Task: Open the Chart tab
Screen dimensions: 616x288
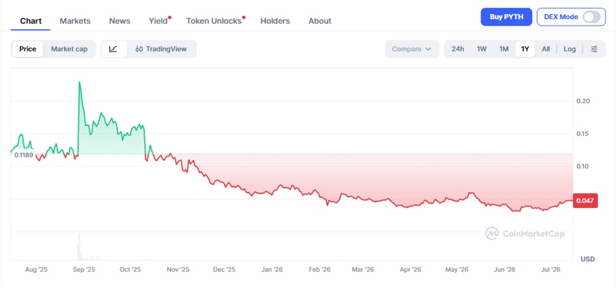Action: [31, 20]
